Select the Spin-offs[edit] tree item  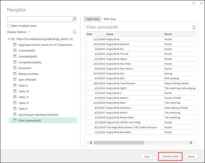point(27,80)
